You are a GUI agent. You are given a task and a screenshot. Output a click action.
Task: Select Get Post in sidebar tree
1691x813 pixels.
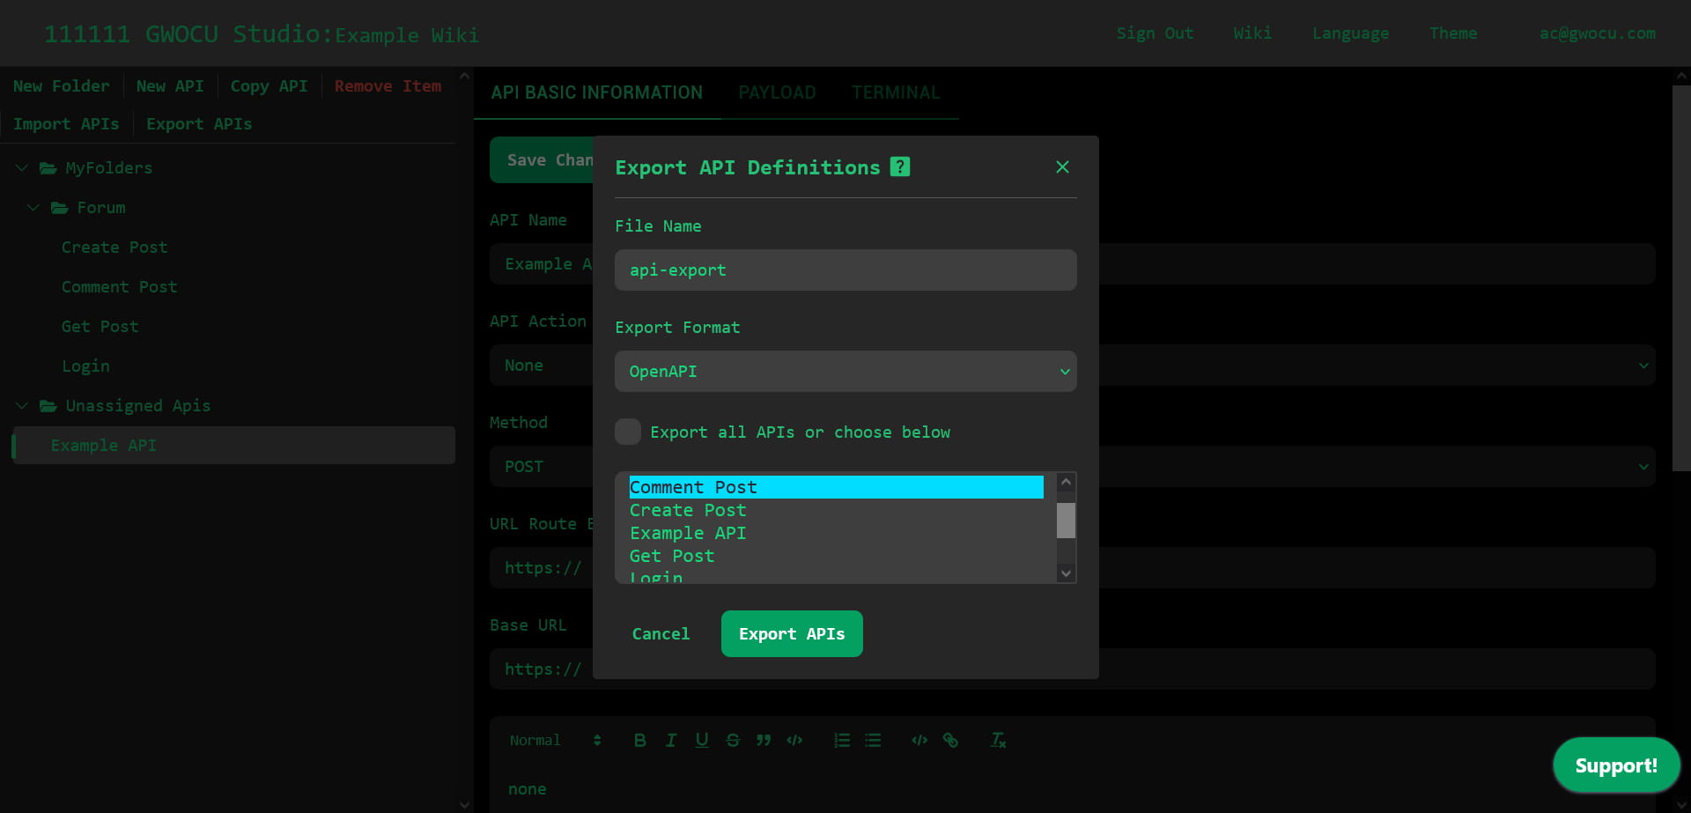pyautogui.click(x=100, y=327)
